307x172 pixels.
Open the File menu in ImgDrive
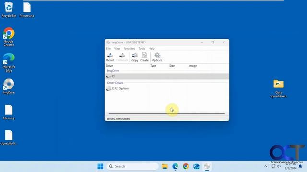pyautogui.click(x=108, y=48)
